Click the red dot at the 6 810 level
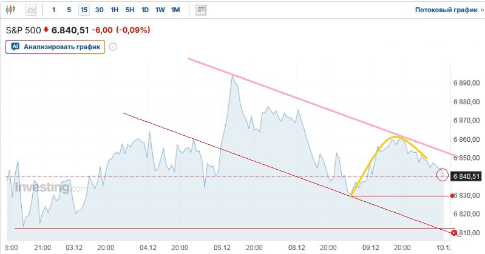 point(453,233)
